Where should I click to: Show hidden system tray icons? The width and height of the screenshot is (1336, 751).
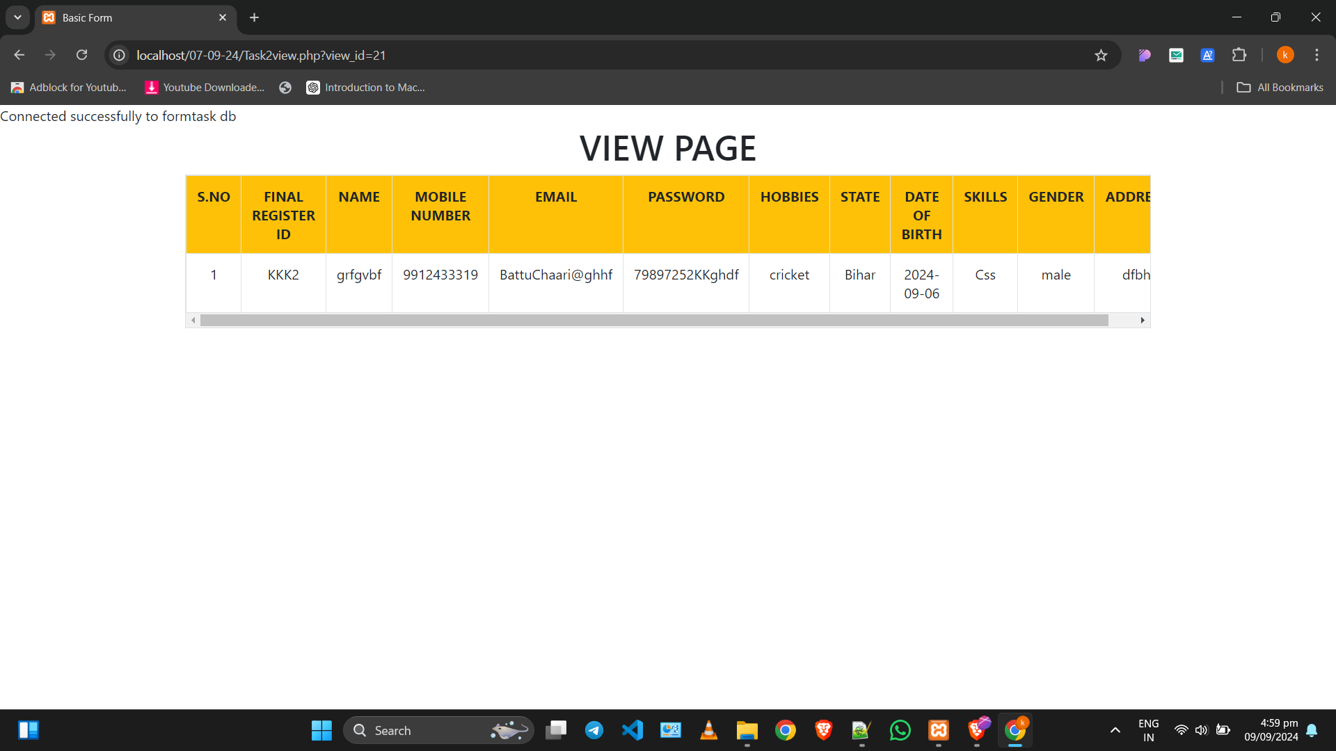coord(1115,730)
